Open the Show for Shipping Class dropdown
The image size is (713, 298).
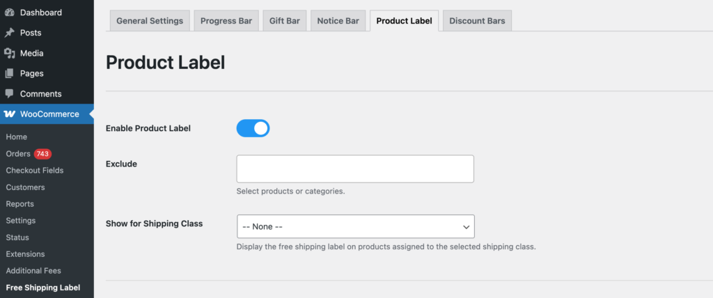(x=355, y=226)
